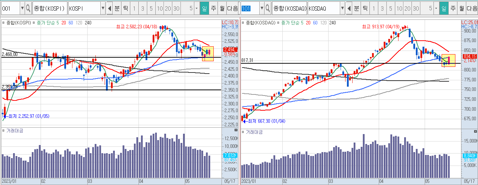The width and height of the screenshot is (478, 185).
Task: Click the 종합(KOSDAQ) name field in toolbar
Action: (x=289, y=8)
